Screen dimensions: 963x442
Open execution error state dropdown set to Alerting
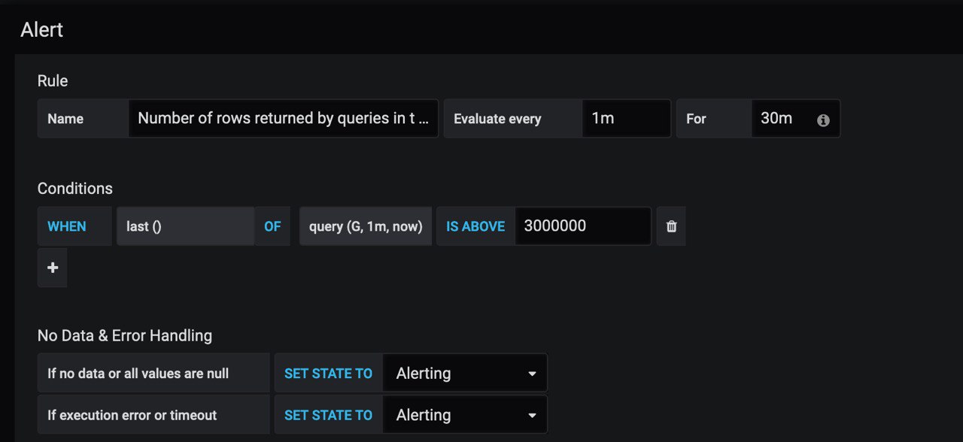[x=465, y=415]
